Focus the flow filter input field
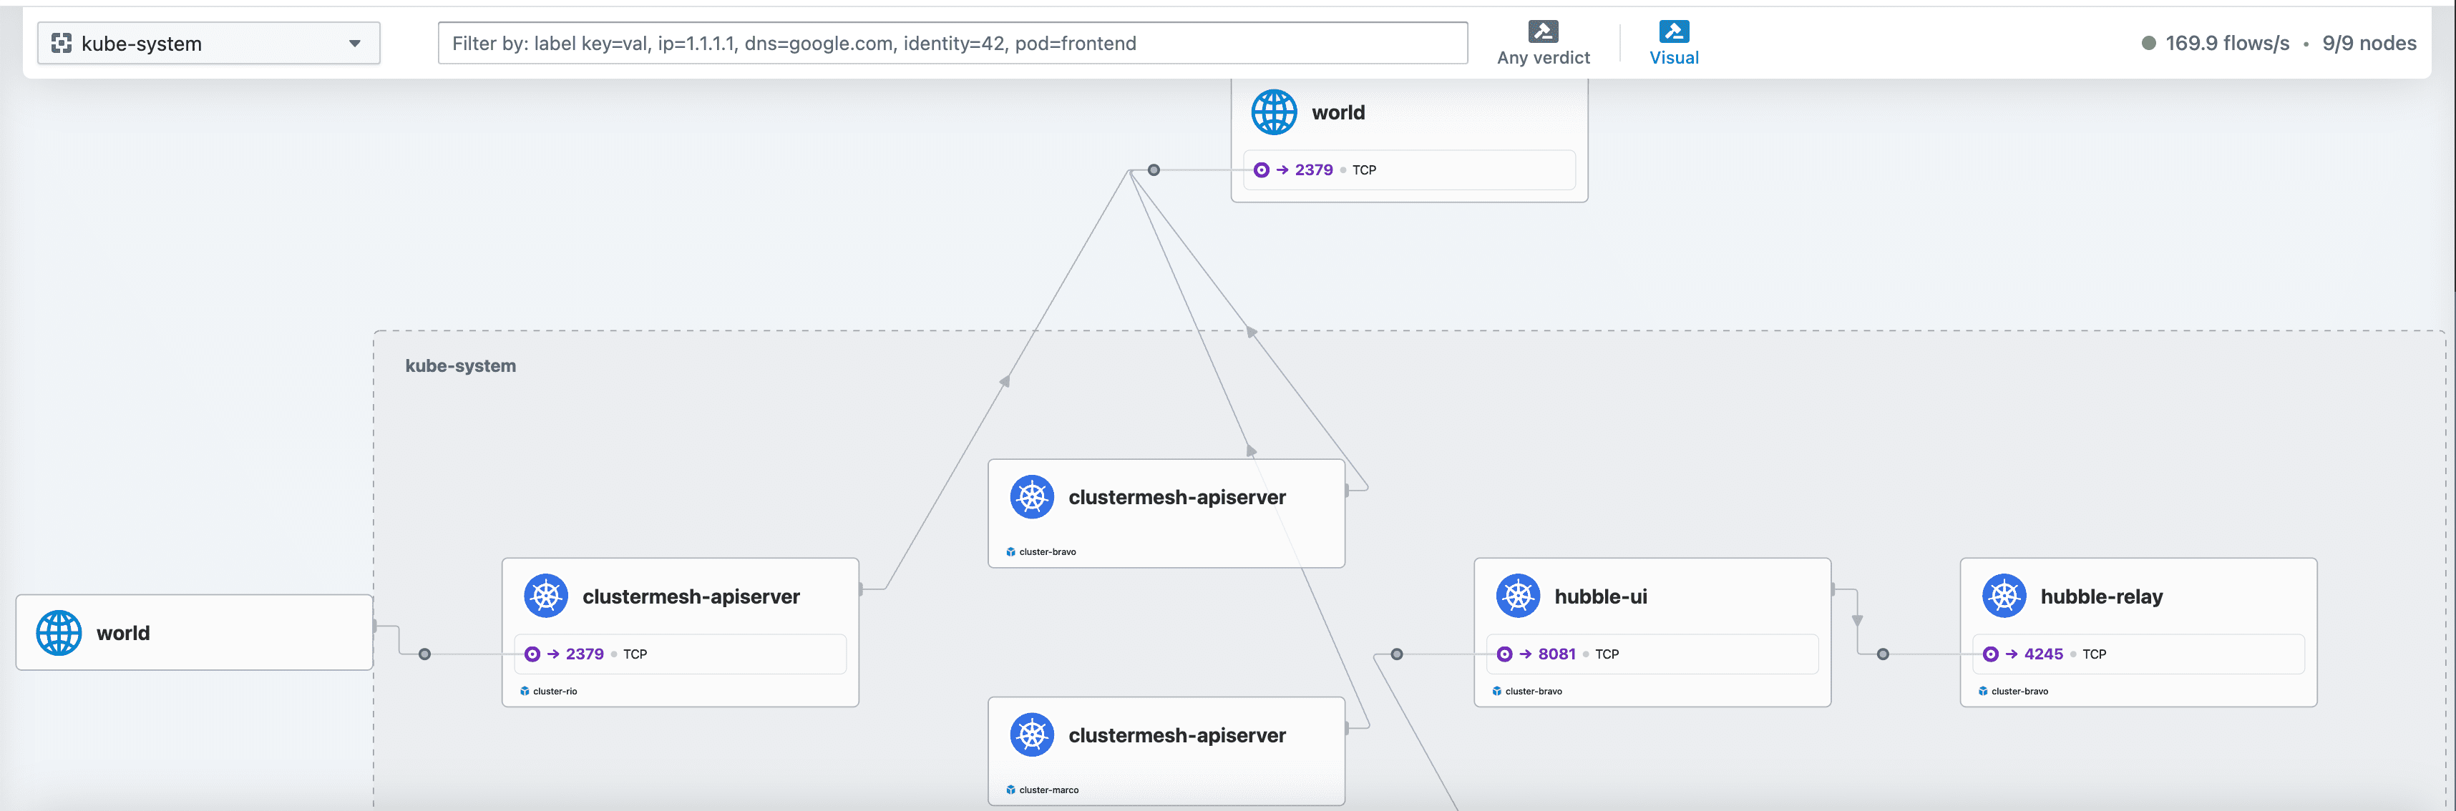 pos(952,43)
